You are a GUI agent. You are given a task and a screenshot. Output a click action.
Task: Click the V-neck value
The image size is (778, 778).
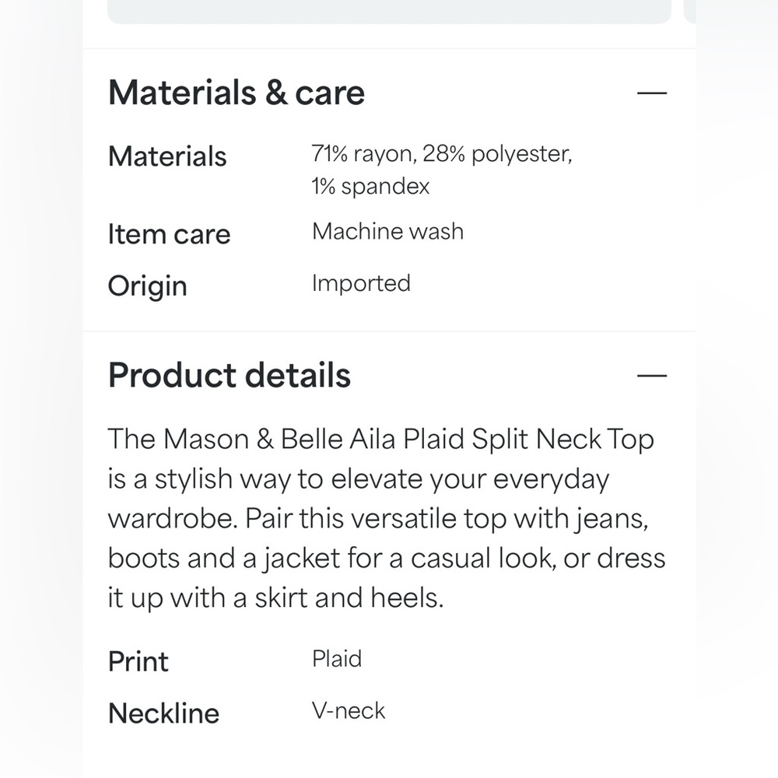349,710
